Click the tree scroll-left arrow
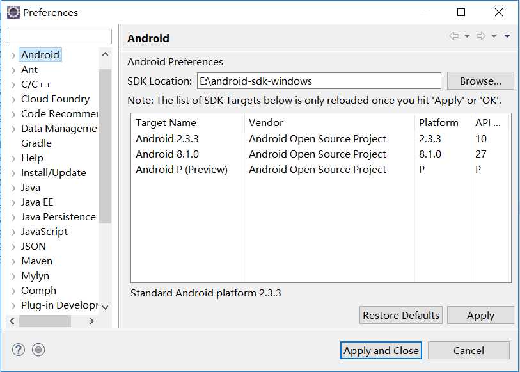Viewport: 520px width, 372px height. 12,321
